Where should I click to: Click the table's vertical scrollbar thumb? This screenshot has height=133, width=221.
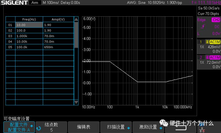coord(76,35)
